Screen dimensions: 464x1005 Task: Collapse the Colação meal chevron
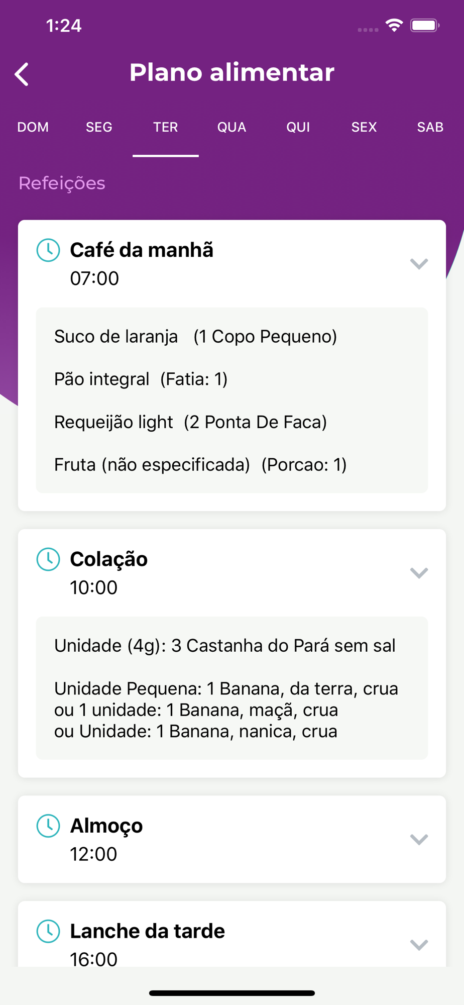tap(419, 573)
